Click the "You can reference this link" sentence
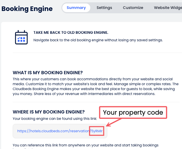The width and height of the screenshot is (182, 149). pos(85,145)
